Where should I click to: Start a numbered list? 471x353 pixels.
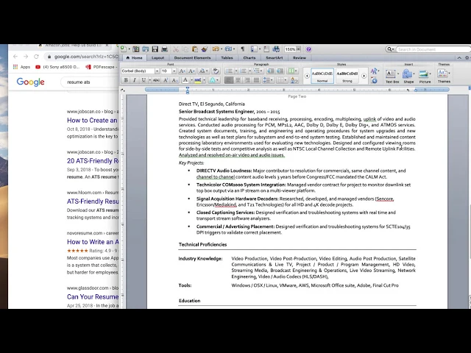click(x=243, y=71)
